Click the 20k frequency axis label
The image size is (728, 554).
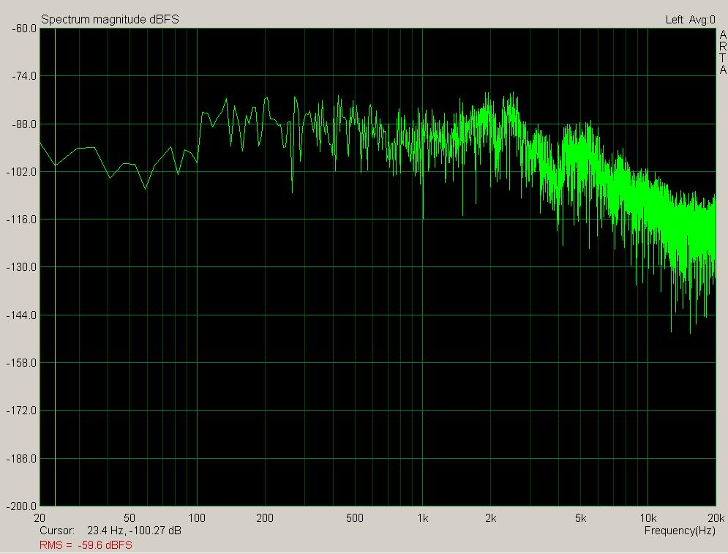point(716,518)
